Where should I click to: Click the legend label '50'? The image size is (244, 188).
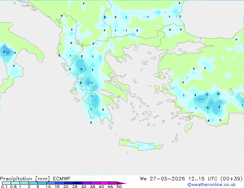pyautogui.click(x=119, y=186)
